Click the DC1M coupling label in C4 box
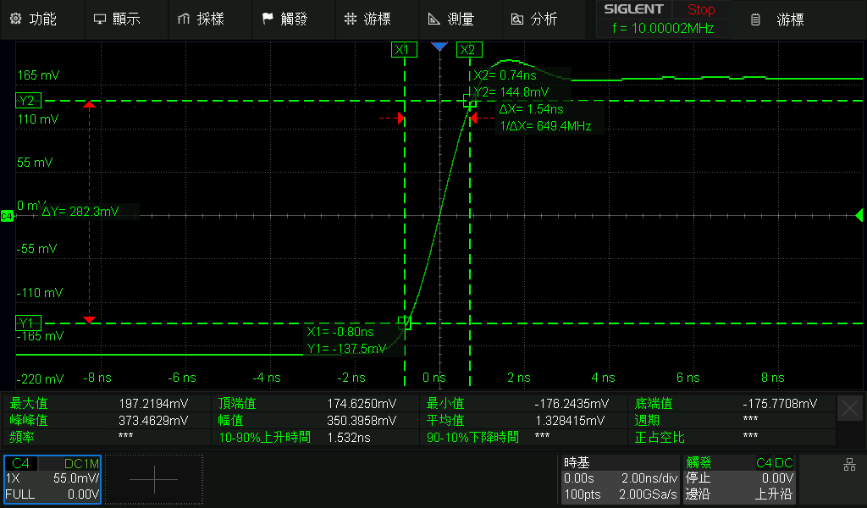This screenshot has height=508, width=867. [x=82, y=464]
